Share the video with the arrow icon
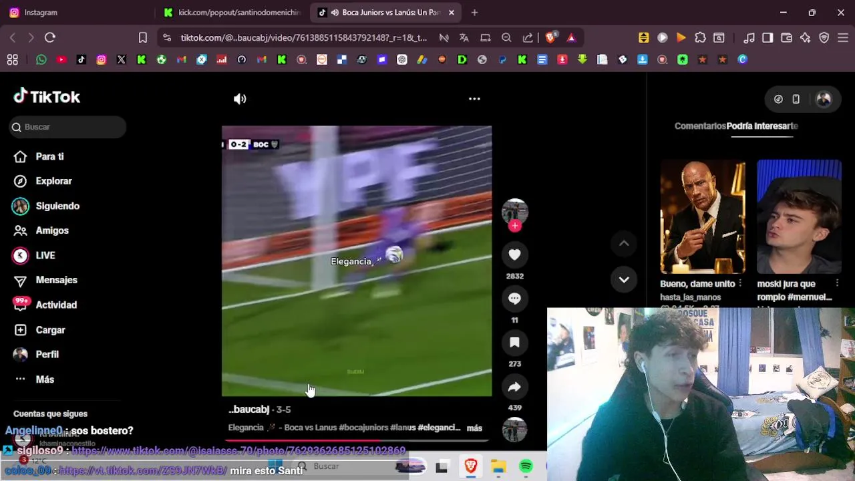855x481 pixels. (514, 387)
